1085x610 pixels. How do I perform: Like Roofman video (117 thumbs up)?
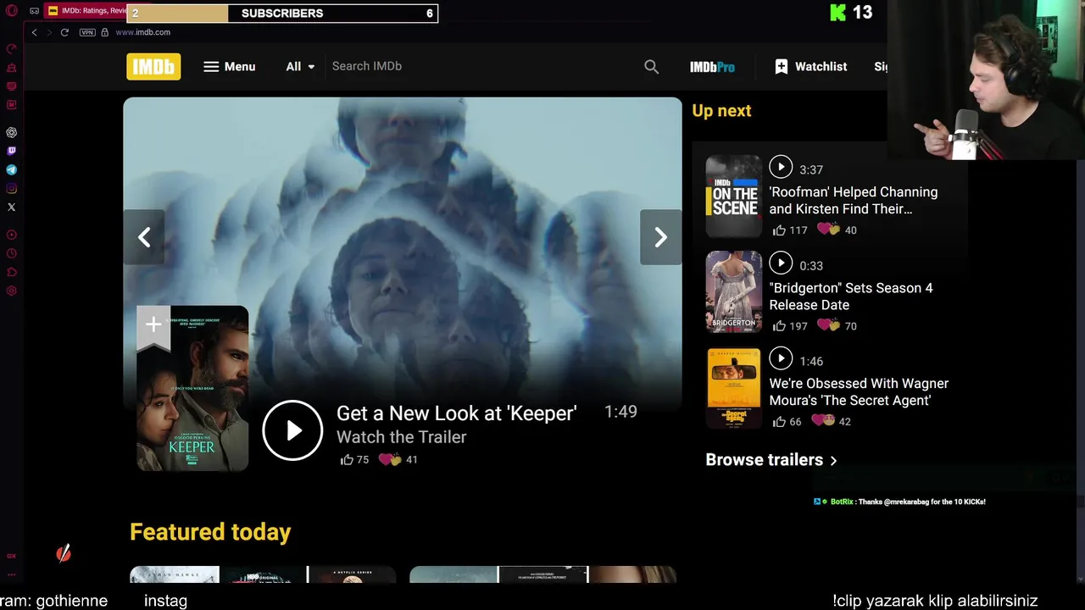tap(790, 230)
